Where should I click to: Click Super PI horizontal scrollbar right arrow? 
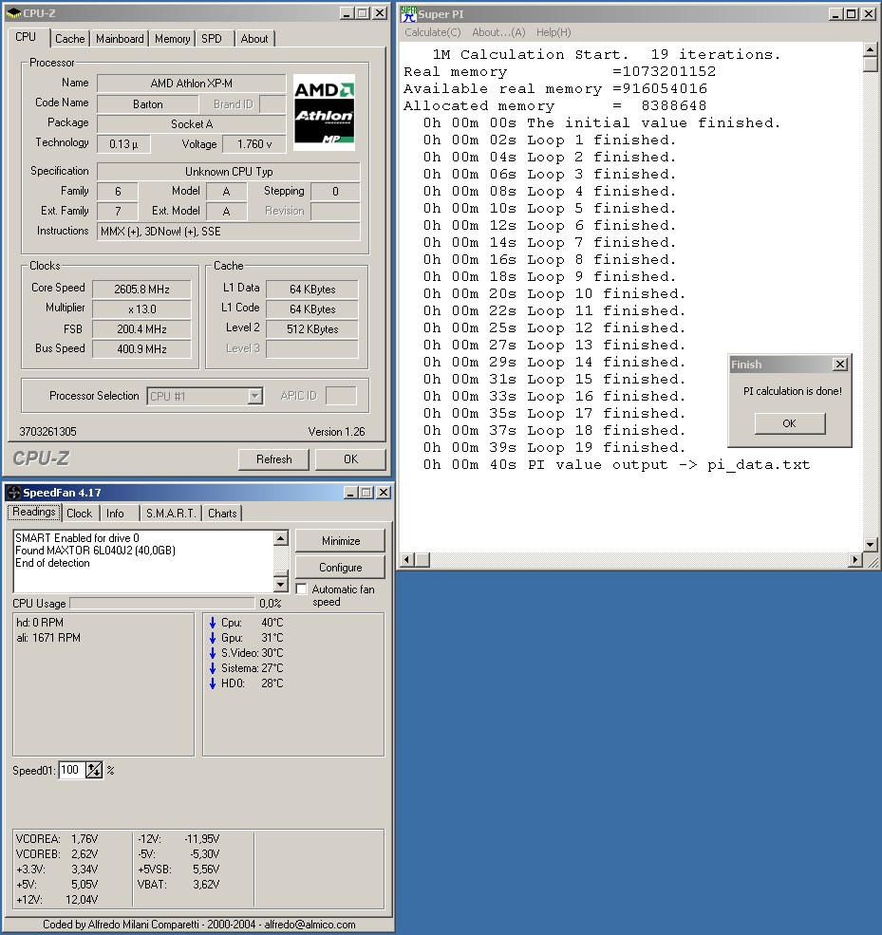point(855,560)
